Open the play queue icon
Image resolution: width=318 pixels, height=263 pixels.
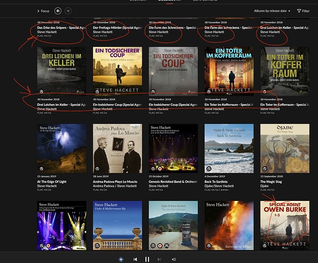(174, 259)
